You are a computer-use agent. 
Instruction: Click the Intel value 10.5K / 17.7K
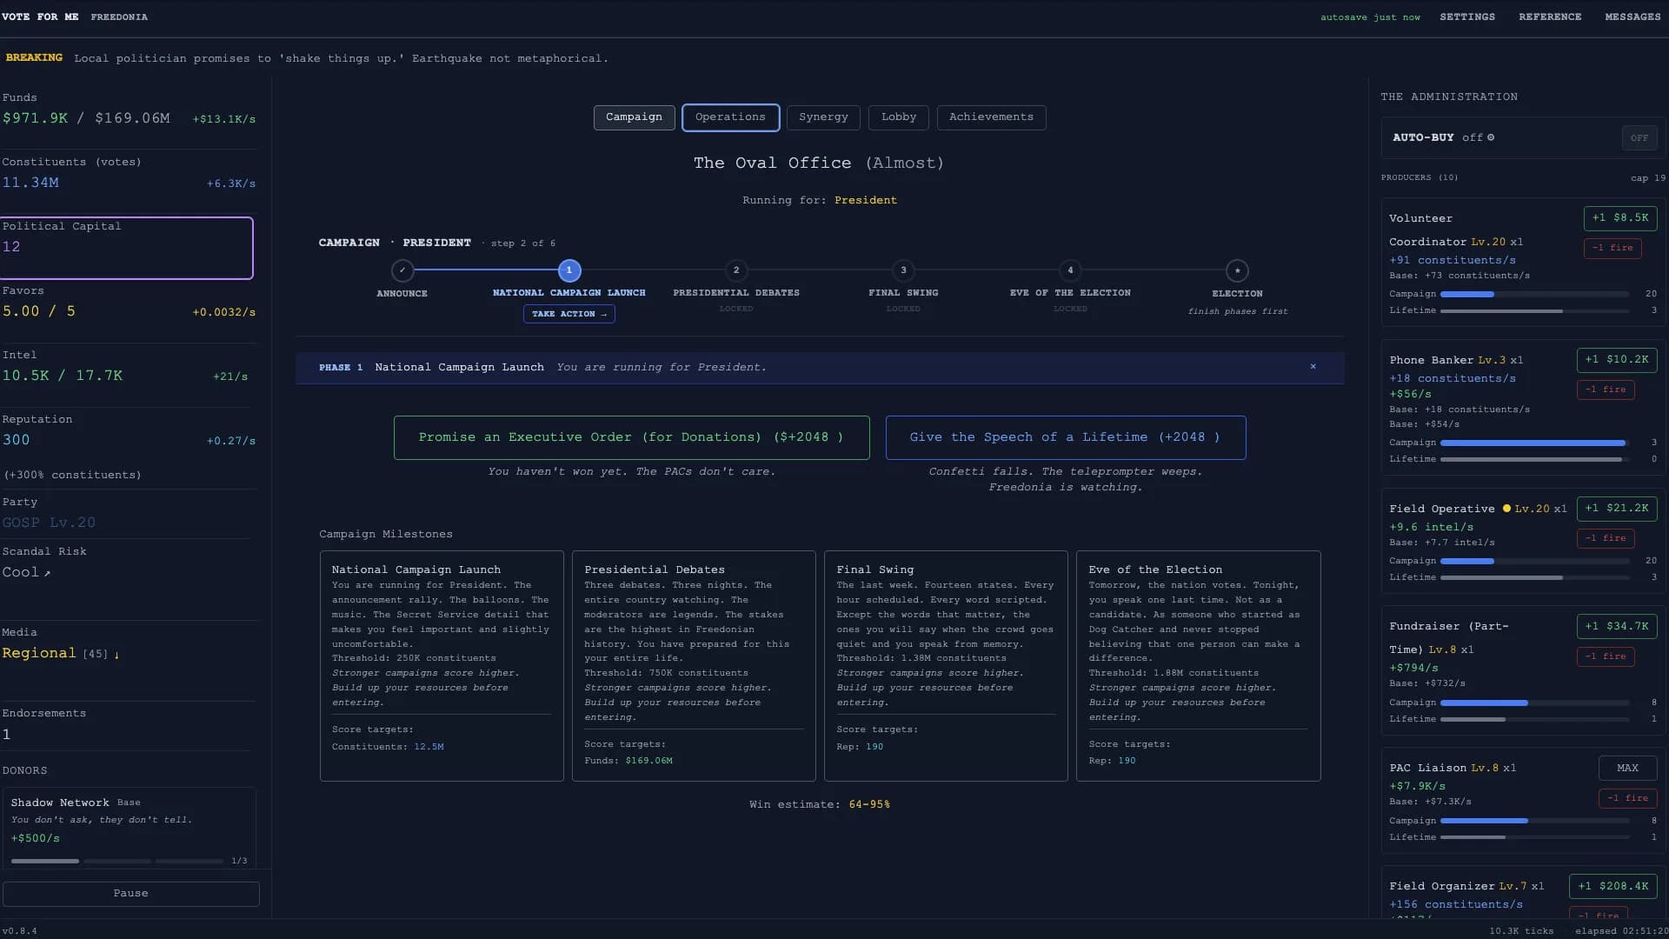[63, 376]
